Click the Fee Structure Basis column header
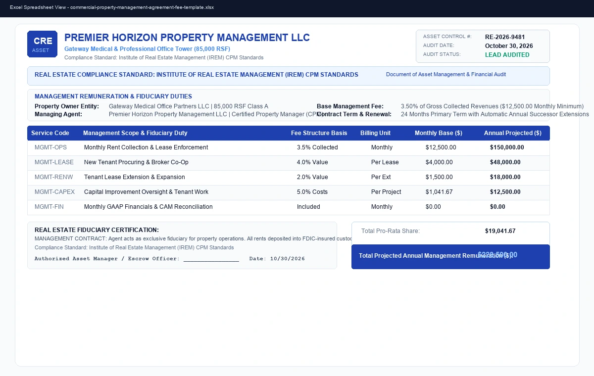The width and height of the screenshot is (594, 376). click(x=319, y=133)
